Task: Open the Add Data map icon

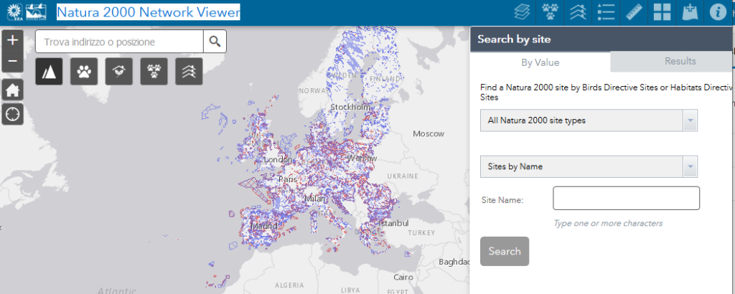Action: 690,12
